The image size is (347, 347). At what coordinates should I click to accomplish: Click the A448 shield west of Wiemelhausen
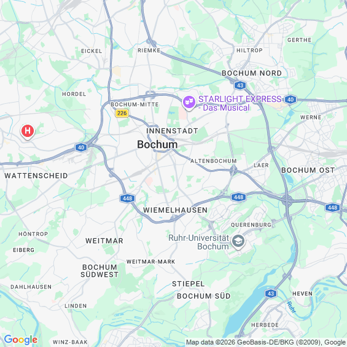coord(128,198)
